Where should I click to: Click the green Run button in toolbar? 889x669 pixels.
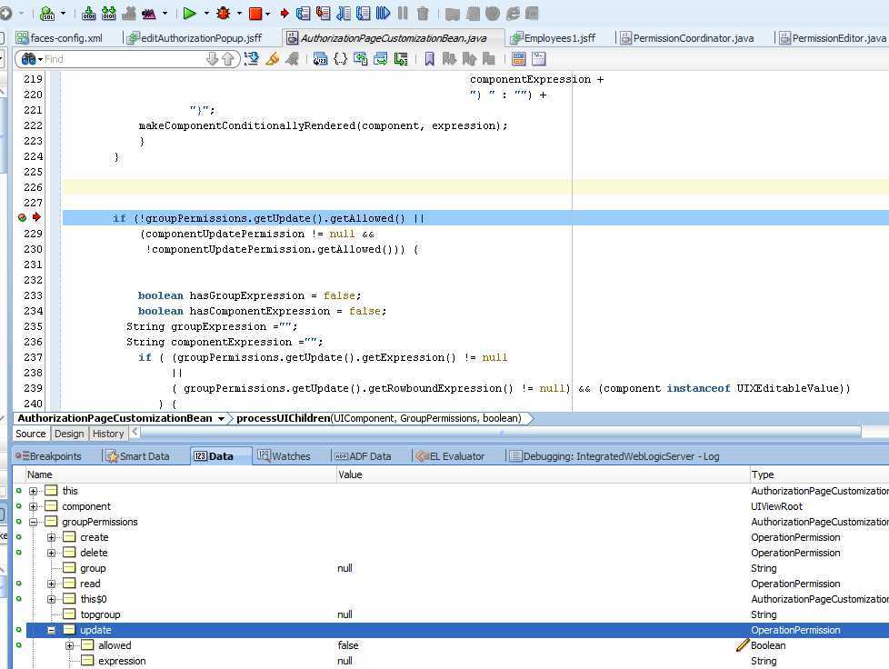[x=189, y=14]
